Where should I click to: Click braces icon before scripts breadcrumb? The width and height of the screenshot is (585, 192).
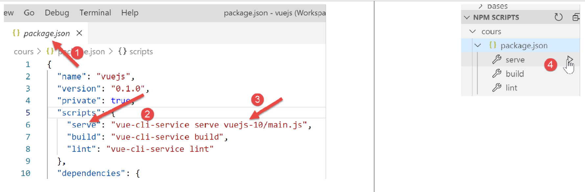coord(122,51)
